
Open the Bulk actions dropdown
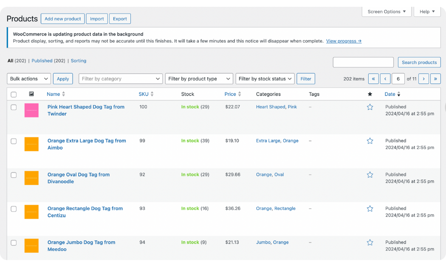click(29, 79)
